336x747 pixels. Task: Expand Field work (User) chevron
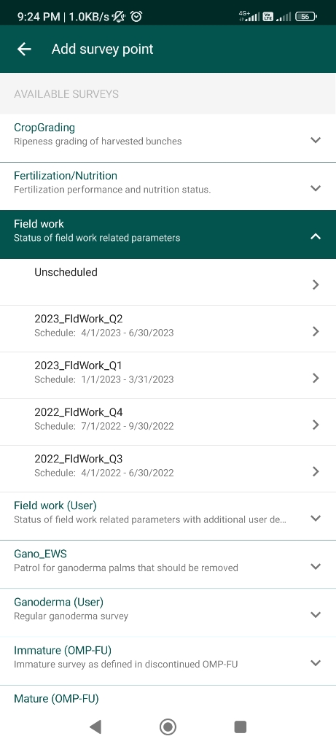(316, 519)
